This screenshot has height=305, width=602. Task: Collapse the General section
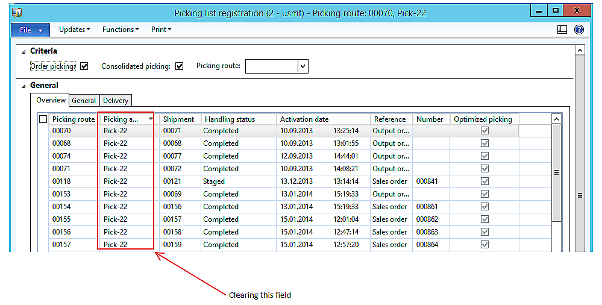tap(24, 86)
